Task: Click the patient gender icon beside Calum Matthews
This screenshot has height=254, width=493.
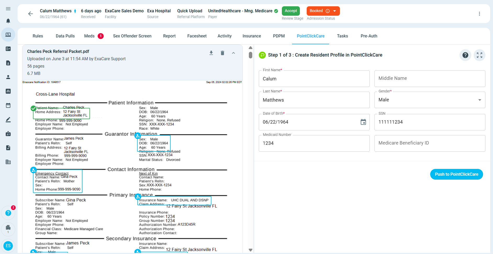Action: [75, 11]
